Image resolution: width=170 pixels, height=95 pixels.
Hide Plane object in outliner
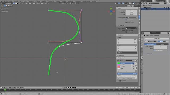coord(167,9)
